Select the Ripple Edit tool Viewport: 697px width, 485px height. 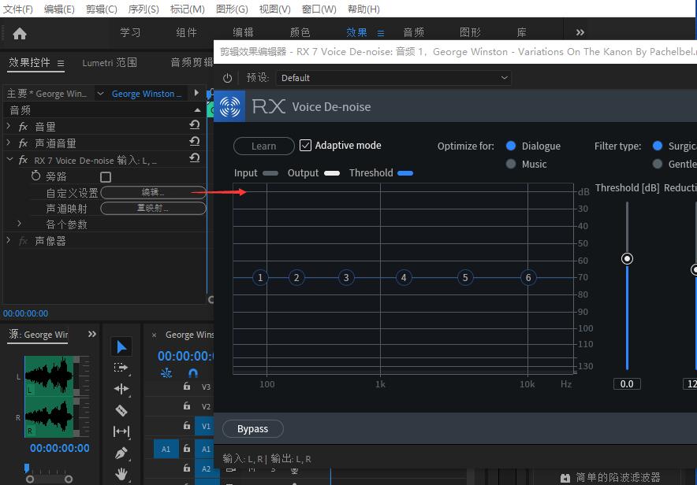(121, 389)
